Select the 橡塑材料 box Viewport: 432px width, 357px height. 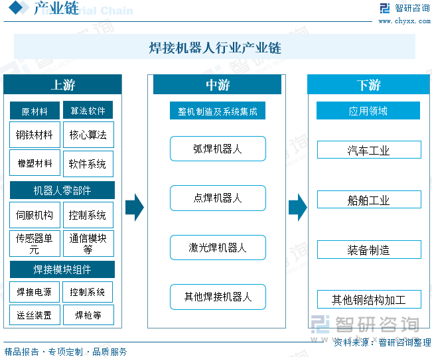[35, 163]
